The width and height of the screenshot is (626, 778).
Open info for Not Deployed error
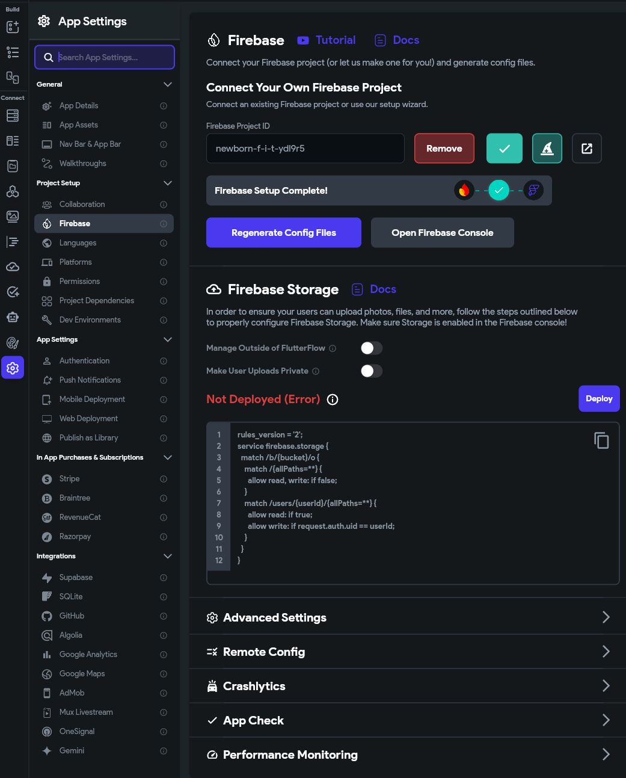coord(333,400)
